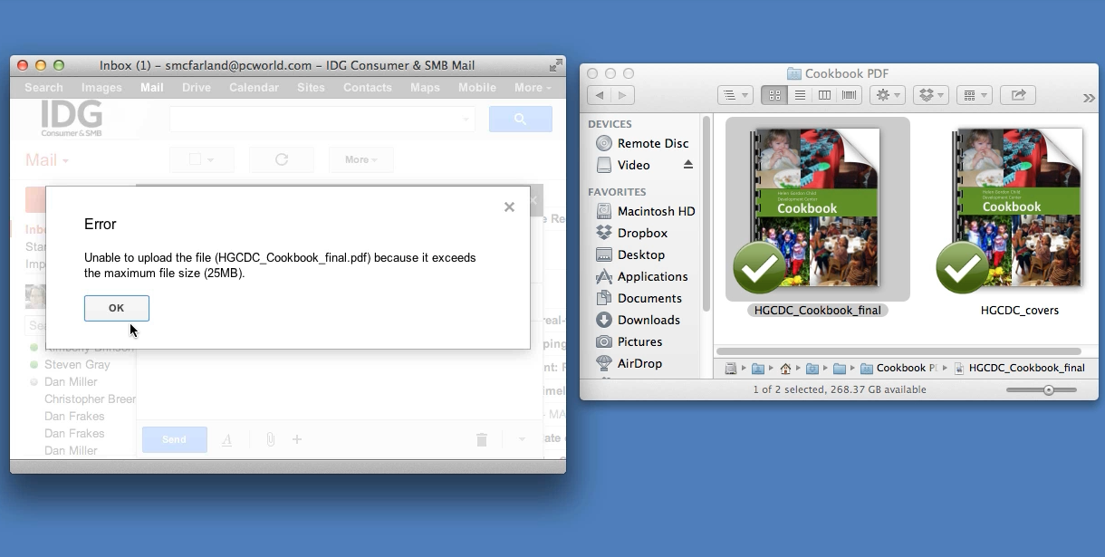Click the Finder sidebar vertical scrollbar

(x=706, y=213)
